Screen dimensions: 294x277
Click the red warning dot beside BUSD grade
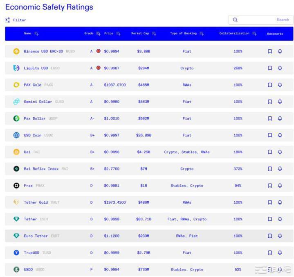pyautogui.click(x=98, y=51)
